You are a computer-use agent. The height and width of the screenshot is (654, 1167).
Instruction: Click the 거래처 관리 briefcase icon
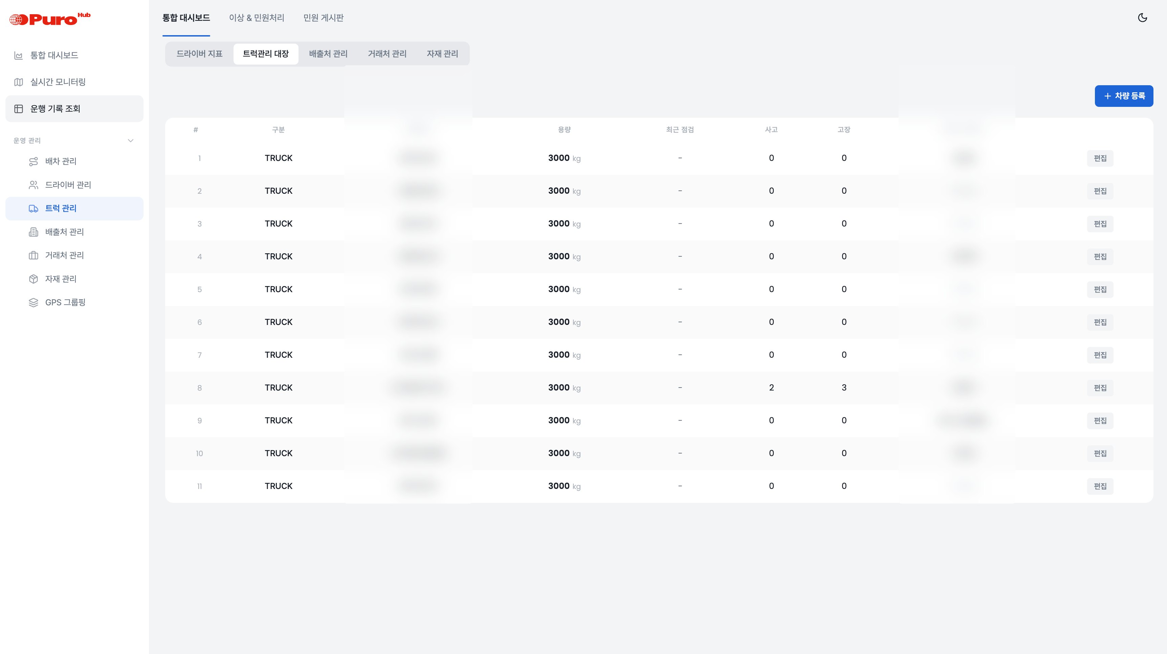coord(34,256)
